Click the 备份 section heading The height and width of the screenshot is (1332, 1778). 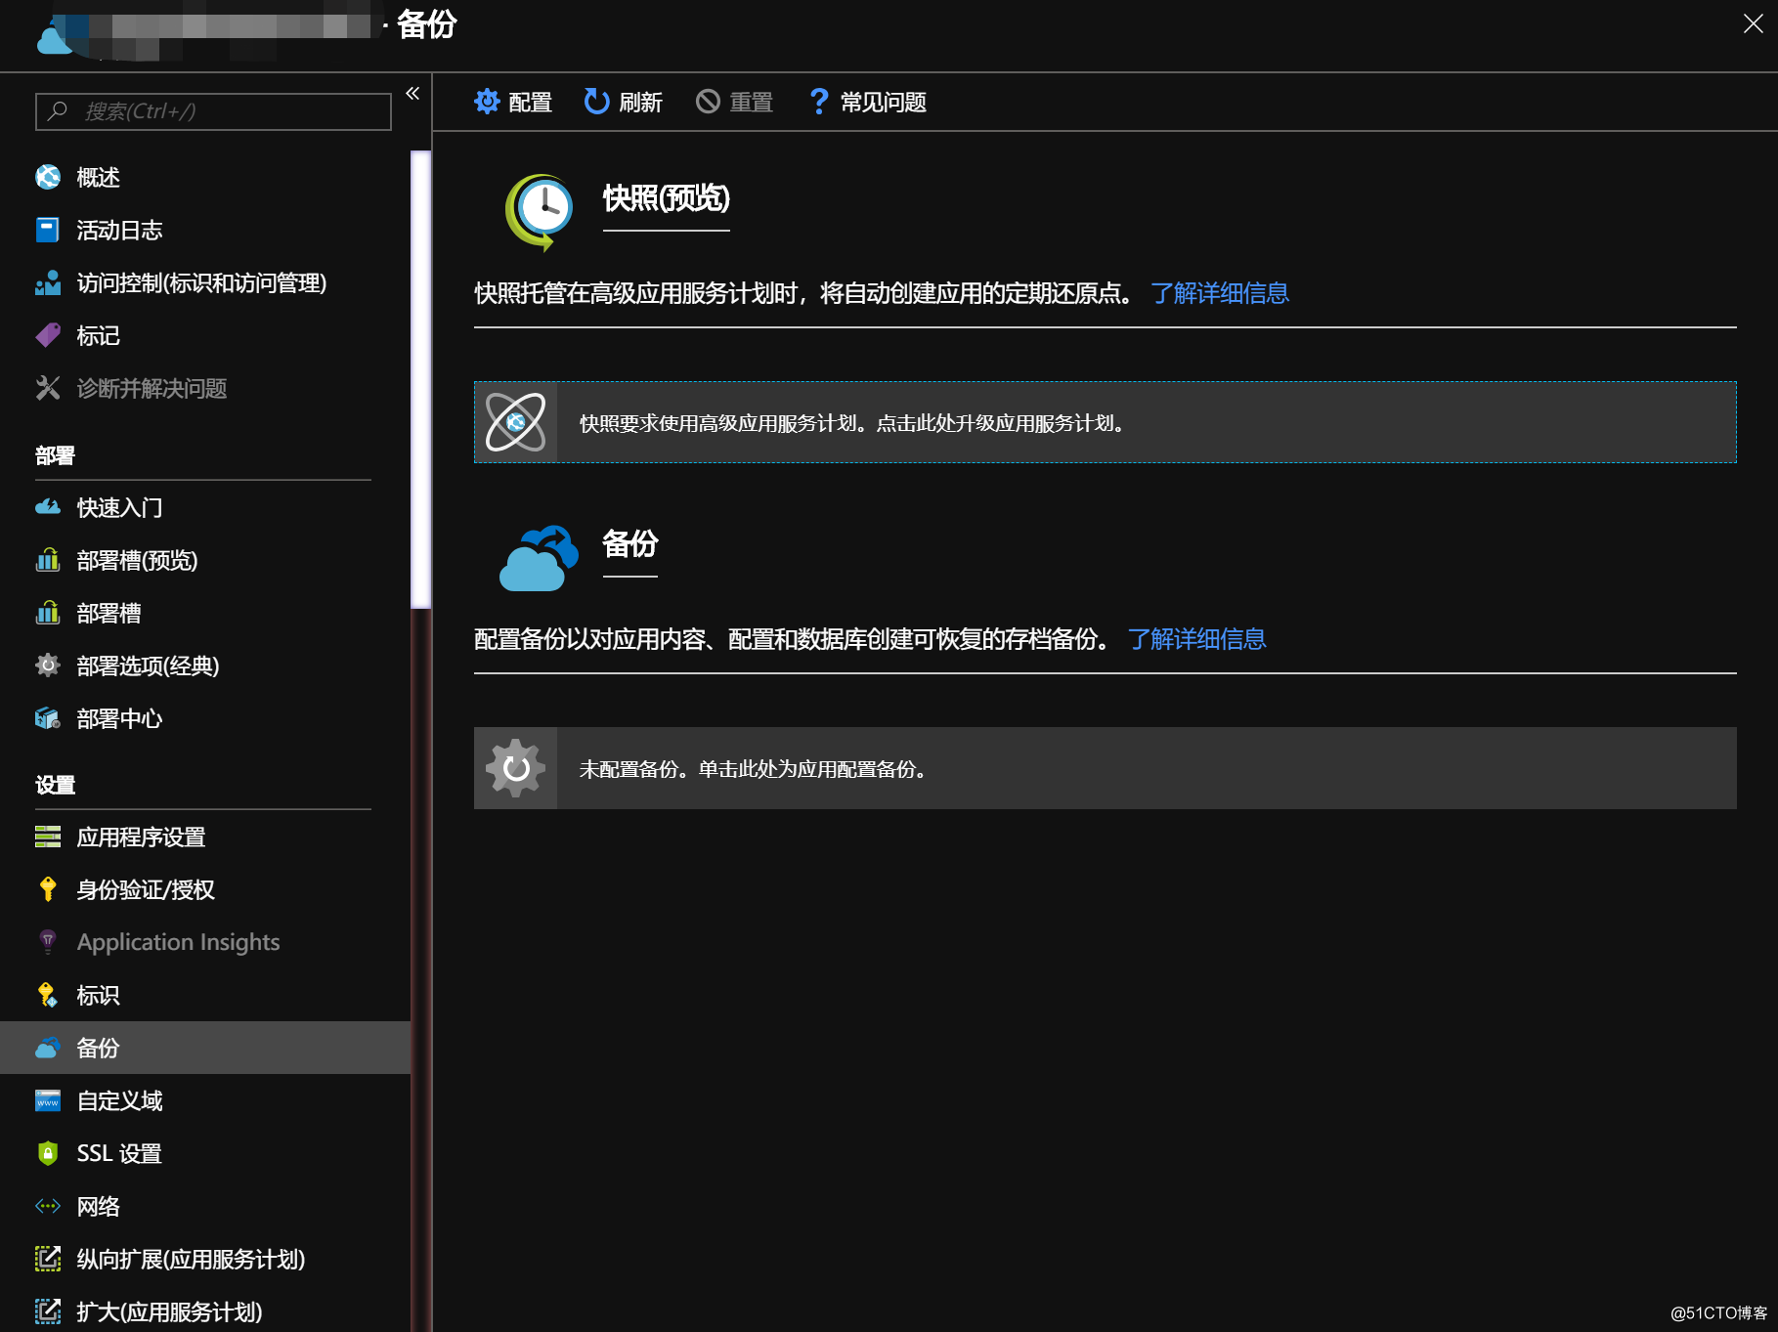630,543
